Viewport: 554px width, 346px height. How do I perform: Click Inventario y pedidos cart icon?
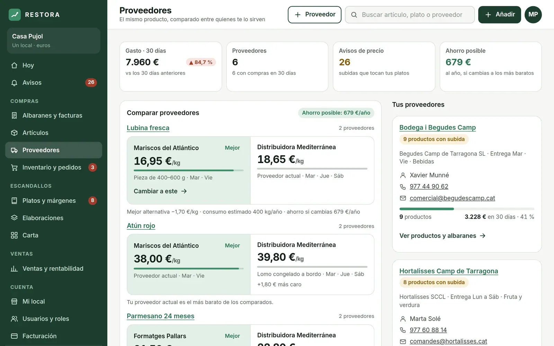14,167
